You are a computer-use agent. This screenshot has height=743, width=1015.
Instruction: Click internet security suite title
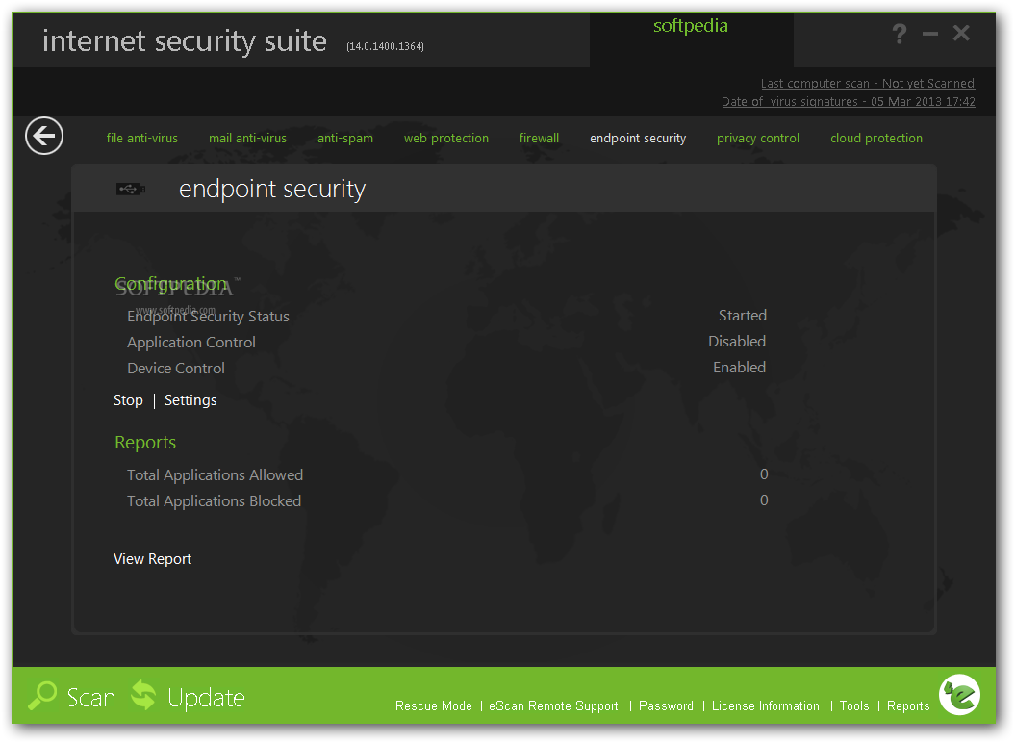185,41
